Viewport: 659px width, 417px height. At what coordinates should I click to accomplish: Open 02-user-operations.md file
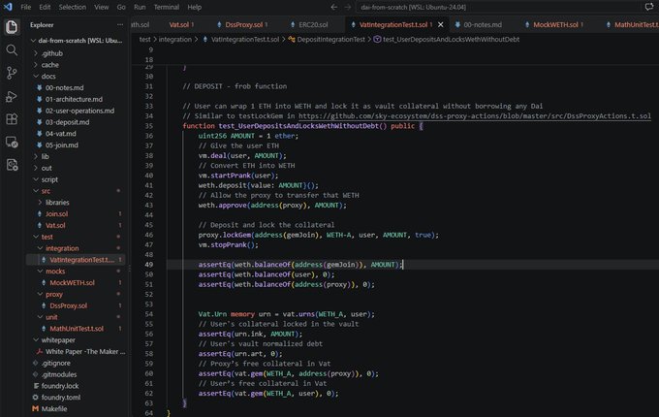coord(76,111)
